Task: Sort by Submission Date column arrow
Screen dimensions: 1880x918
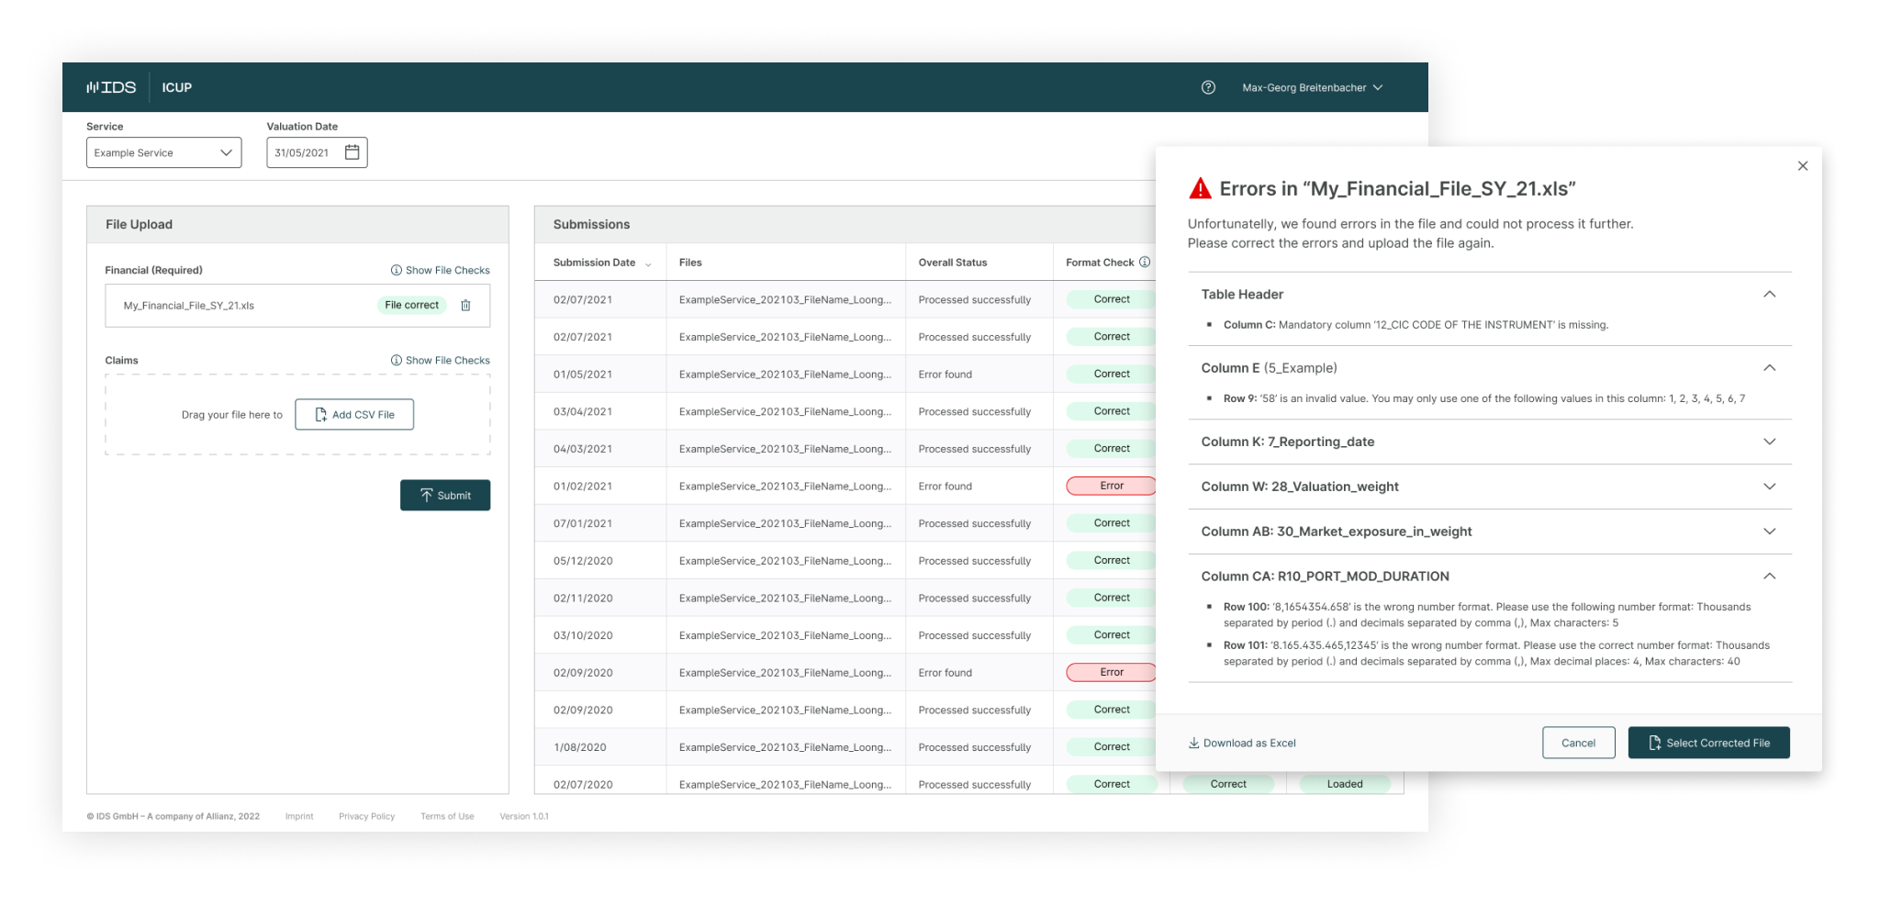Action: point(648,264)
